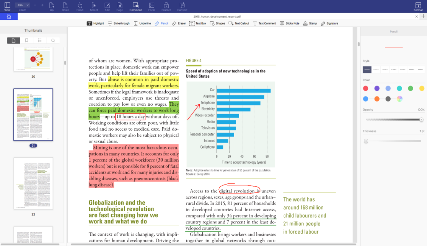Select the Hand tool
Image resolution: width=427 pixels, height=246 pixels.
click(80, 6)
